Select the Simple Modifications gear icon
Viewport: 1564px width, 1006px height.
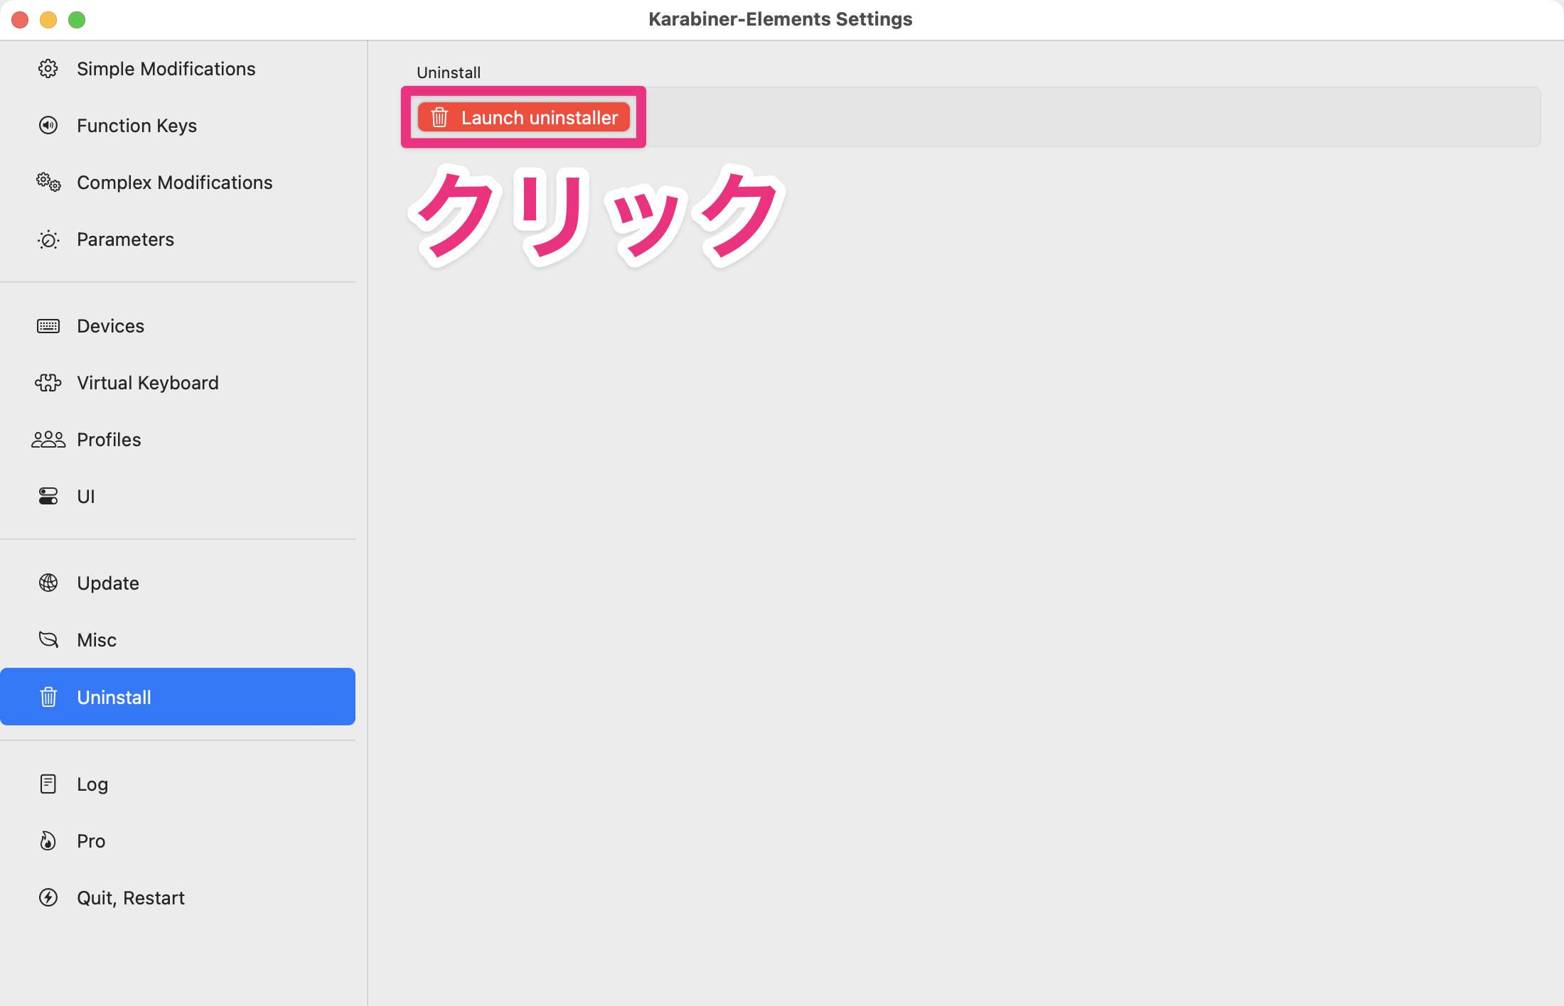[48, 68]
